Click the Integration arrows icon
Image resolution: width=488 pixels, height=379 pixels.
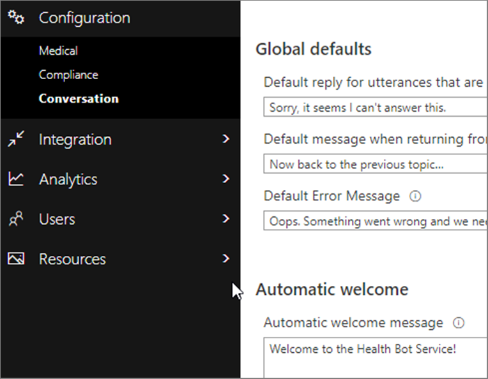[16, 139]
